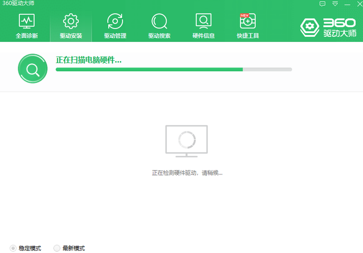This screenshot has width=363, height=253.
Task: Click the gray monitor loading icon
Action: pyautogui.click(x=187, y=141)
